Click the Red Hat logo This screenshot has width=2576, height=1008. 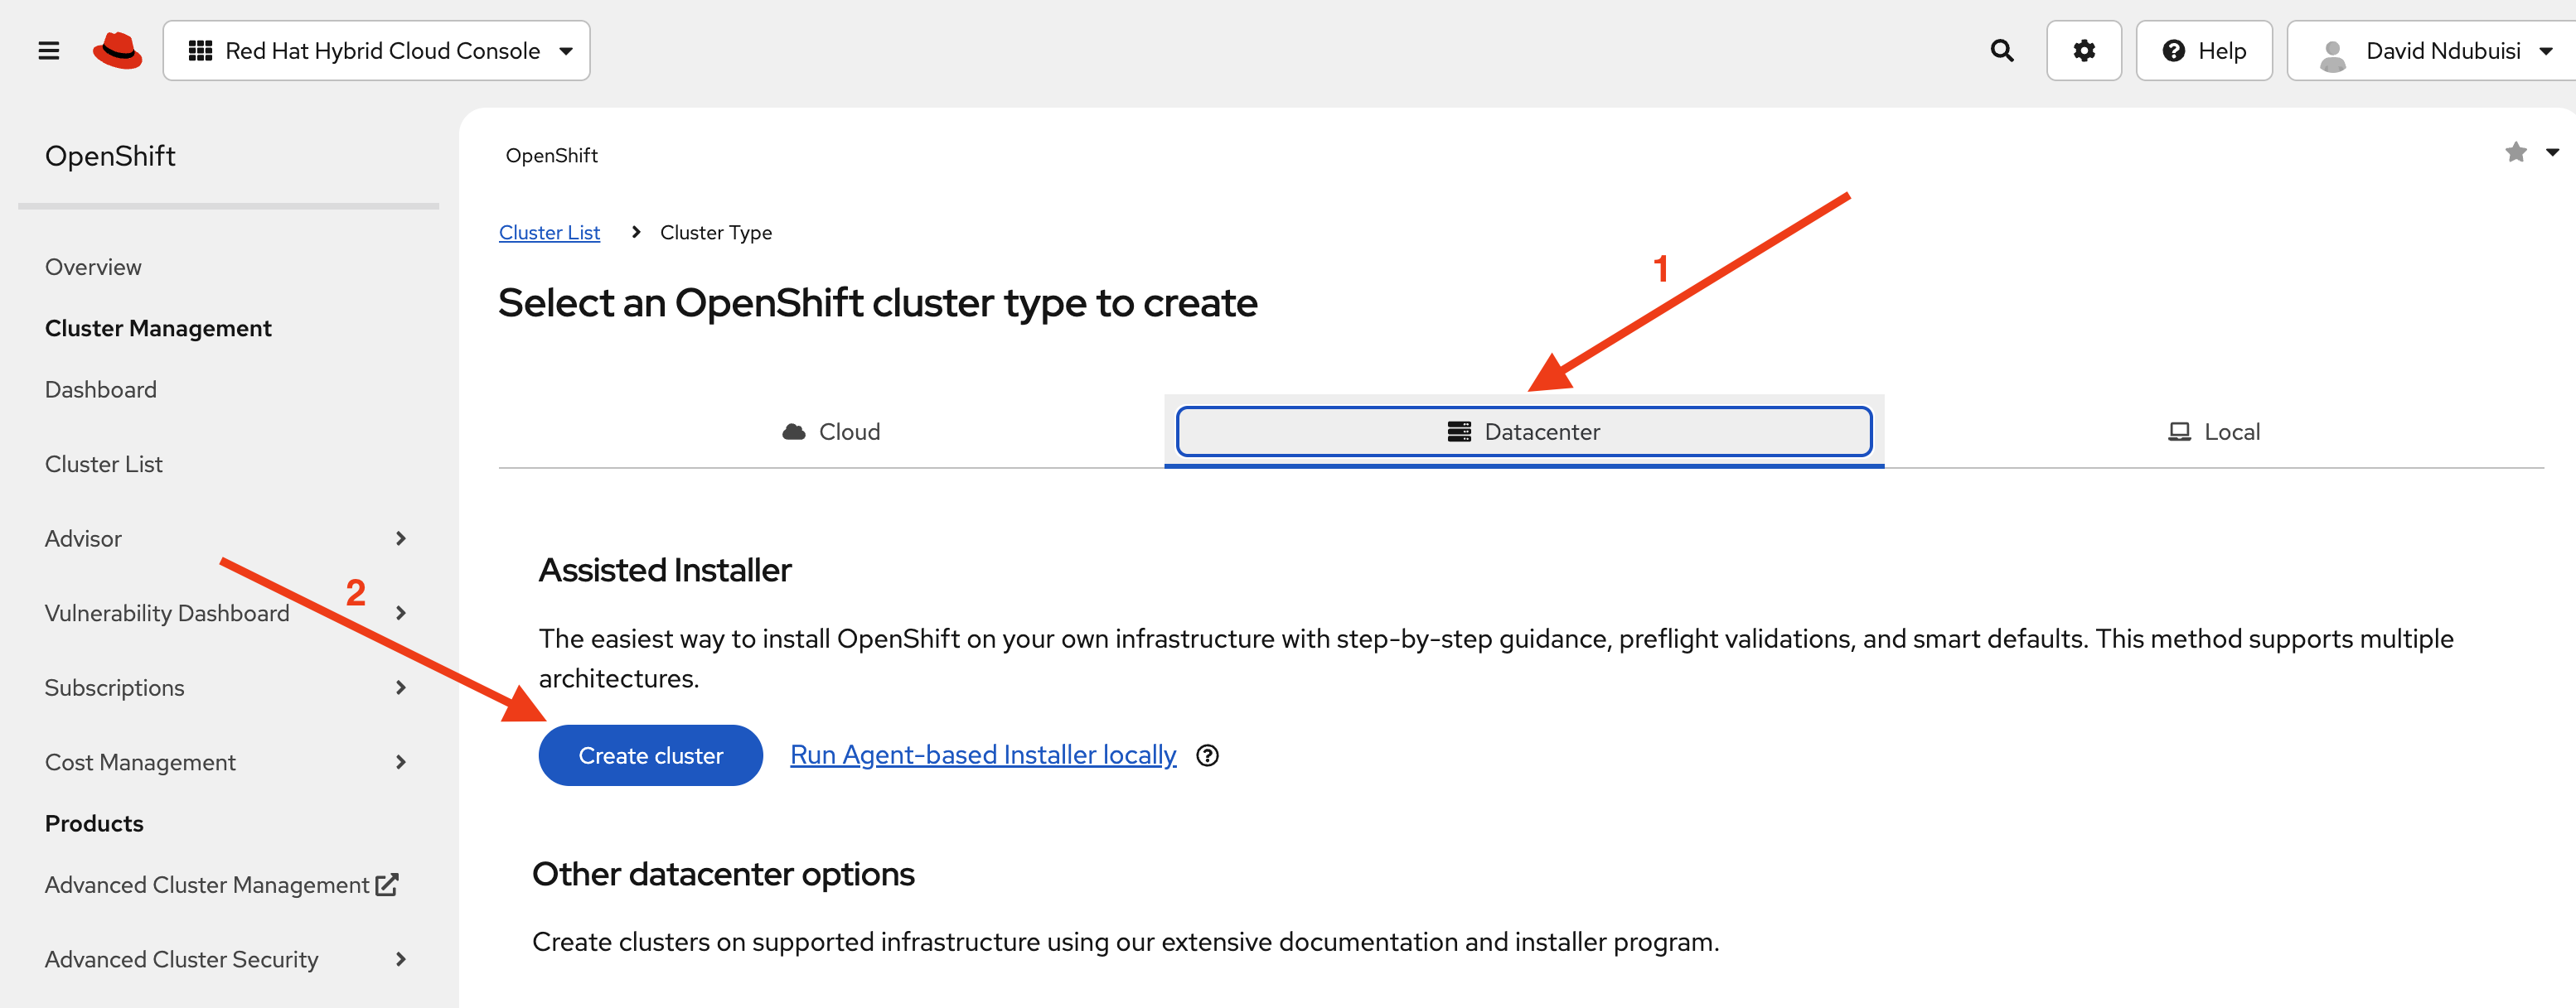click(x=117, y=50)
